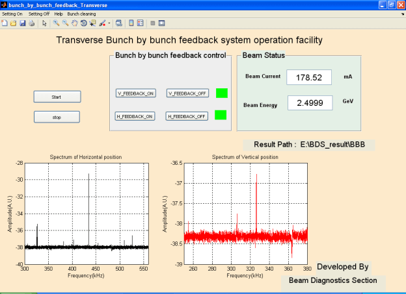406x294 pixels.
Task: Click the Save Figure disk icon
Action: (22, 23)
